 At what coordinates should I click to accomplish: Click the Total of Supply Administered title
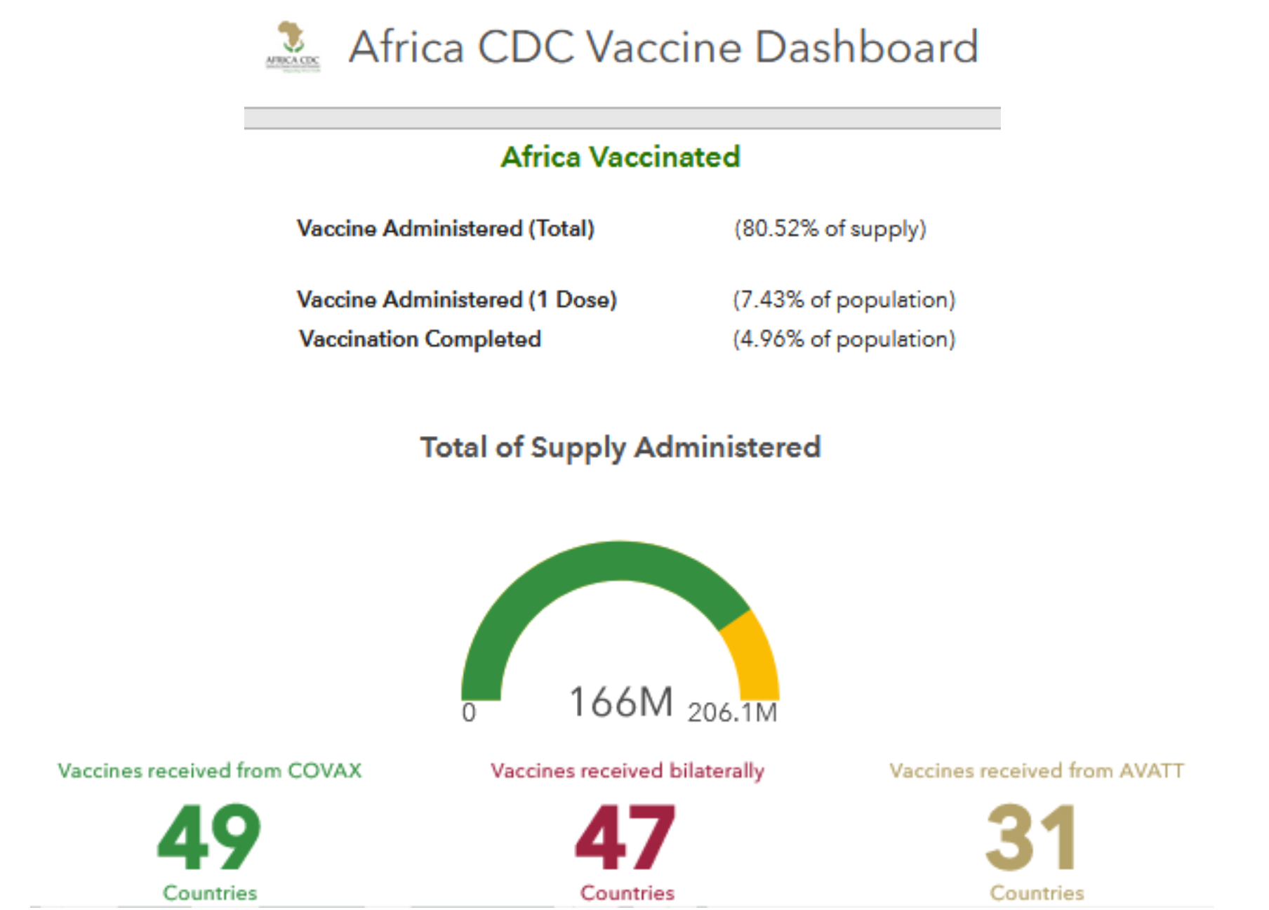point(620,447)
